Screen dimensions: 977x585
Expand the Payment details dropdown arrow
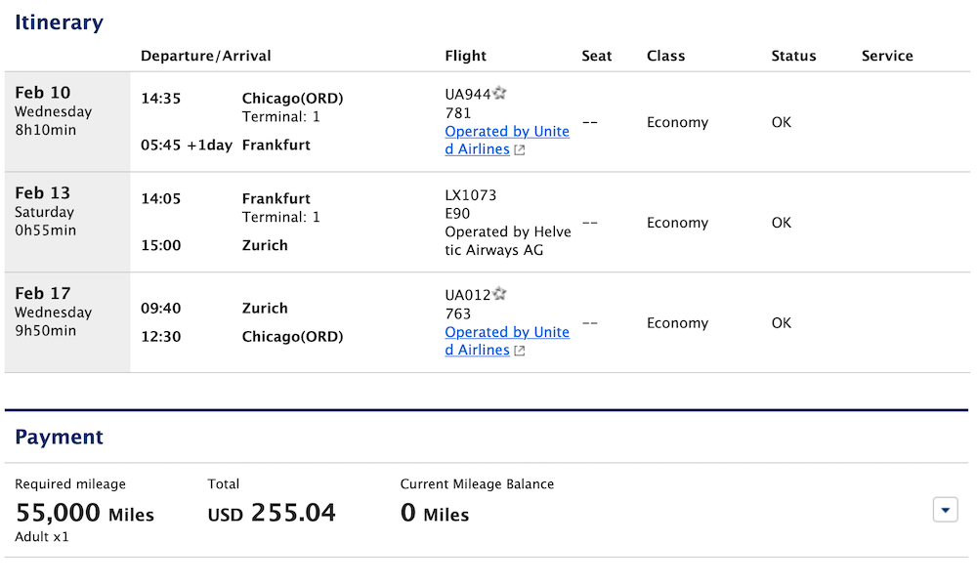click(945, 510)
